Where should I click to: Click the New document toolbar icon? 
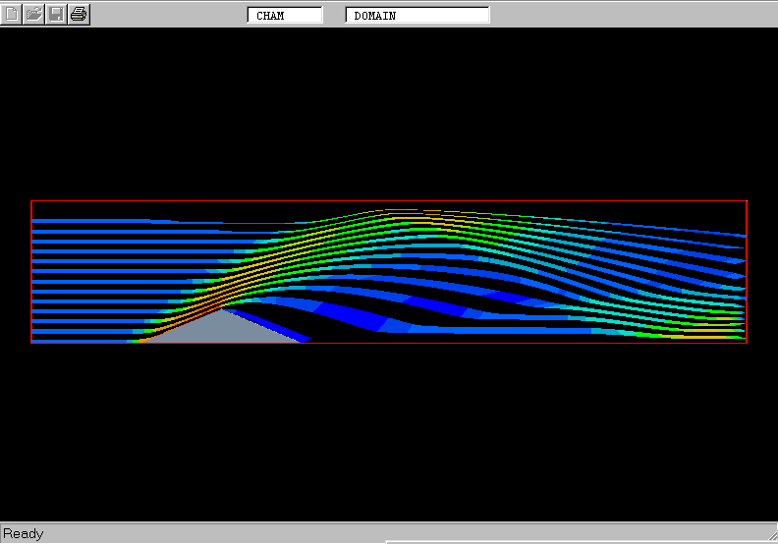[x=13, y=14]
